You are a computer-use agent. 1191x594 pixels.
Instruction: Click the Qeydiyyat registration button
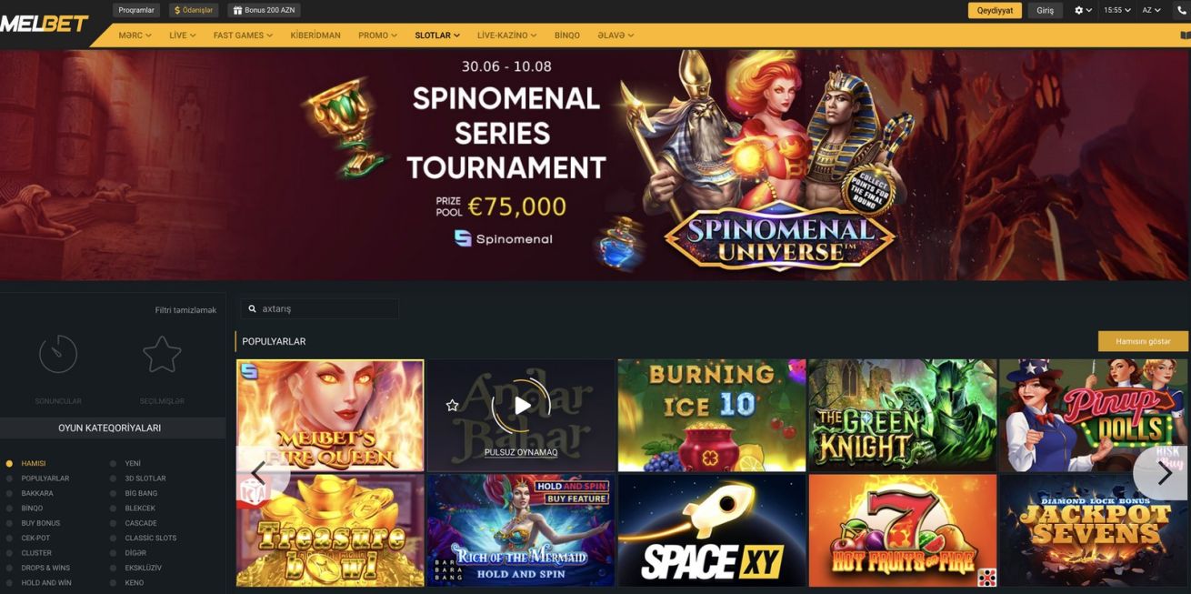[995, 10]
